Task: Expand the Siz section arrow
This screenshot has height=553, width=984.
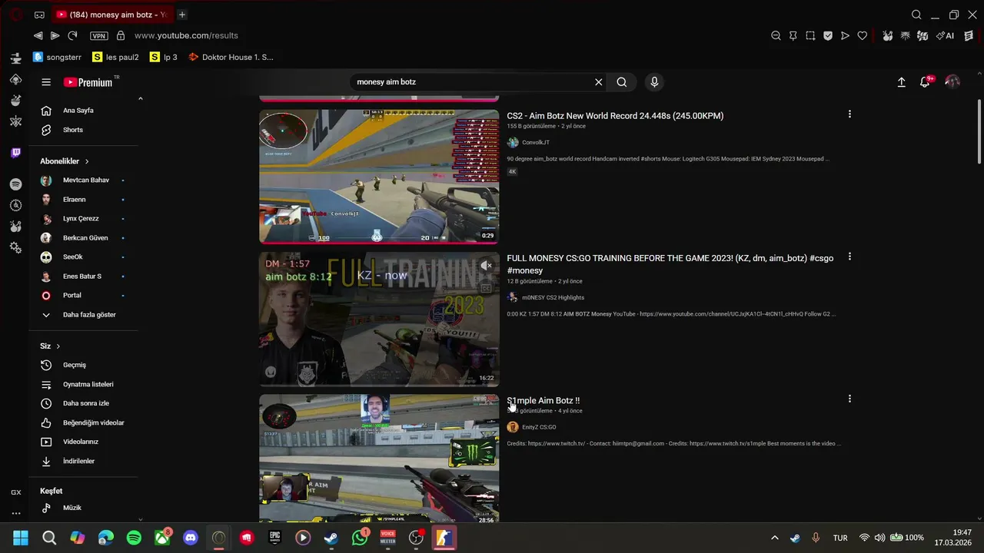Action: pos(58,346)
